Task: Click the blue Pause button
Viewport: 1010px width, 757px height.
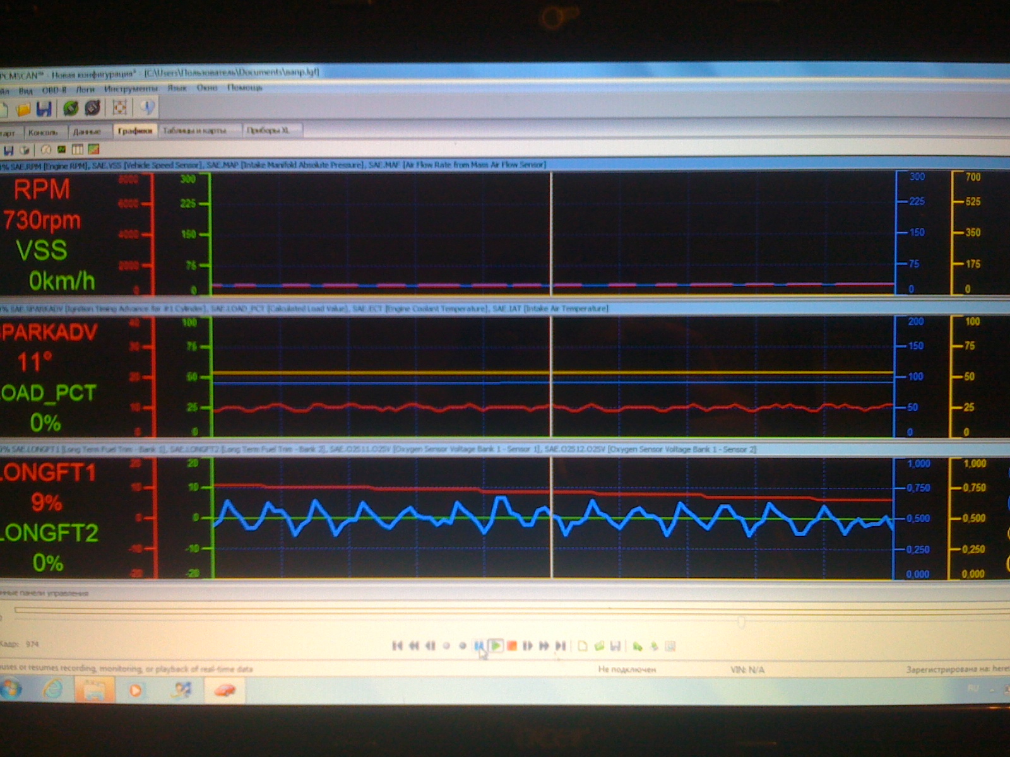Action: [x=479, y=645]
